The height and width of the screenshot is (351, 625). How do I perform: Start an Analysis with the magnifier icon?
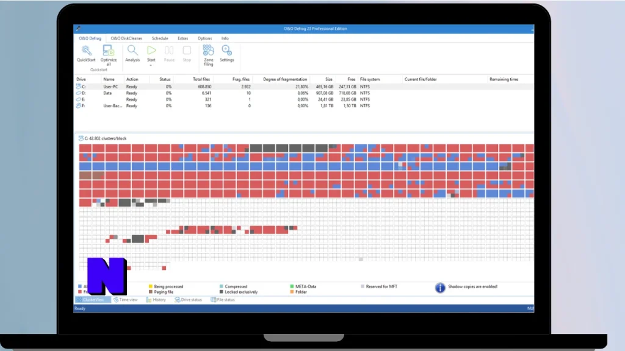click(x=132, y=50)
